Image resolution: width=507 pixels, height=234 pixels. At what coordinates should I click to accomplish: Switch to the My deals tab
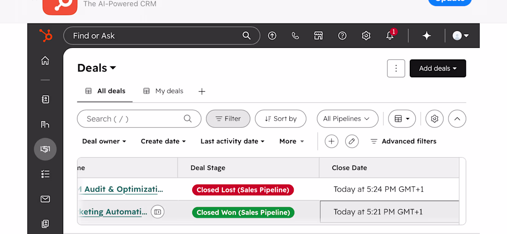point(163,91)
